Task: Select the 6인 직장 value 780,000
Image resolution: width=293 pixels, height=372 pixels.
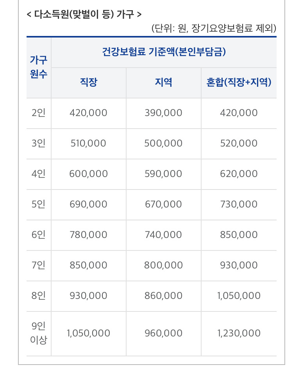Action: [88, 235]
